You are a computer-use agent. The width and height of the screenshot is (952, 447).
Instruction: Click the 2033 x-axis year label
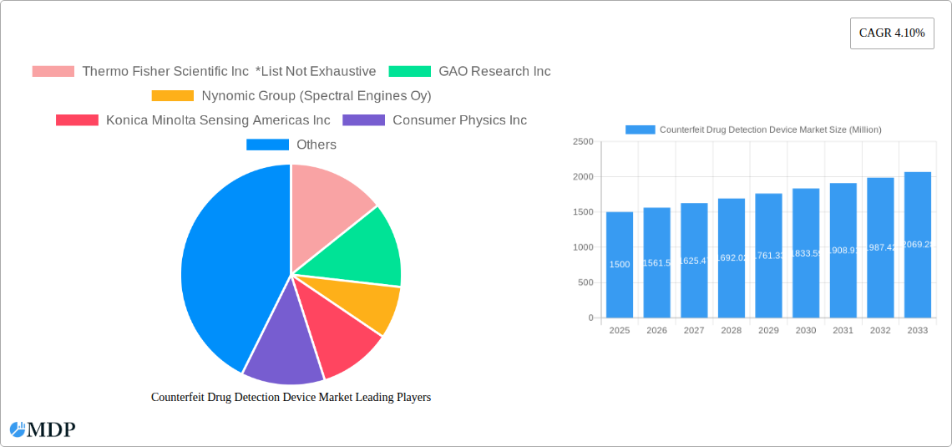pos(918,330)
